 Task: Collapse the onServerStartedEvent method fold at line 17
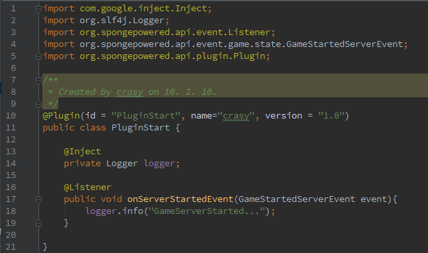coord(39,199)
